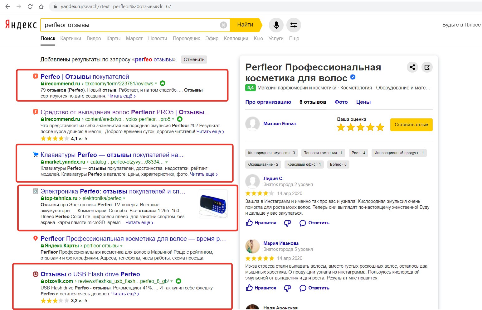Switch to the Видео tab
The width and height of the screenshot is (482, 310).
[x=94, y=38]
